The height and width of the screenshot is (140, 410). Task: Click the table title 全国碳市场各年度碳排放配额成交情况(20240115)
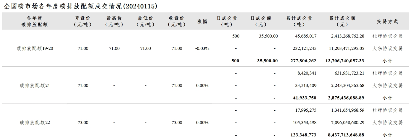tap(81, 6)
